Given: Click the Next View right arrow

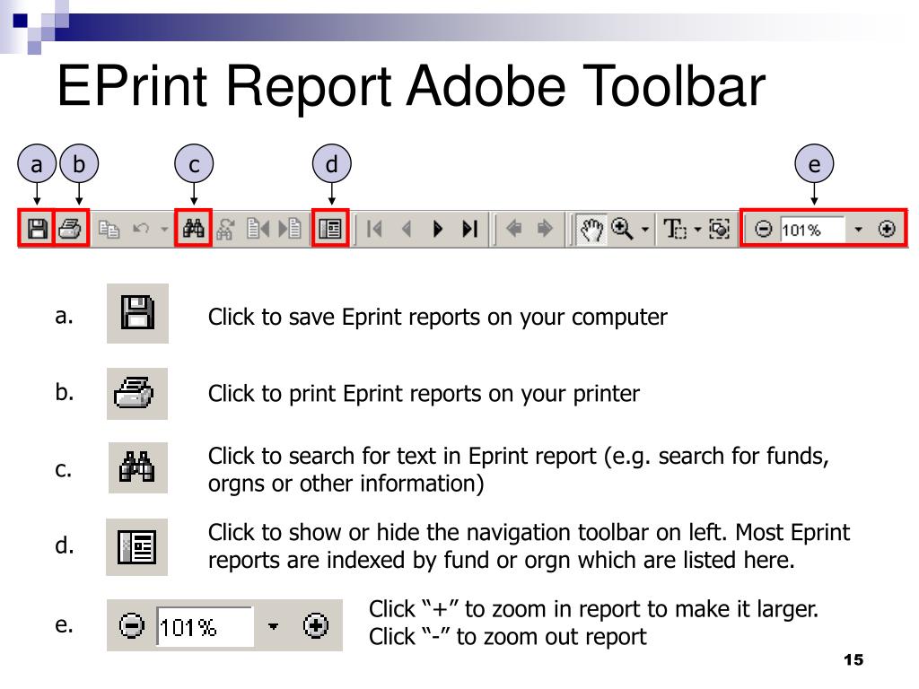Looking at the screenshot, I should tap(545, 228).
